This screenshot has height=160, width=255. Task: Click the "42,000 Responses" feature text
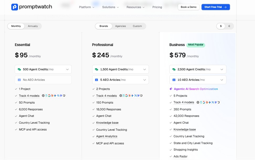[186, 116]
